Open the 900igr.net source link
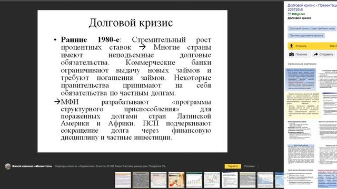 point(298,14)
